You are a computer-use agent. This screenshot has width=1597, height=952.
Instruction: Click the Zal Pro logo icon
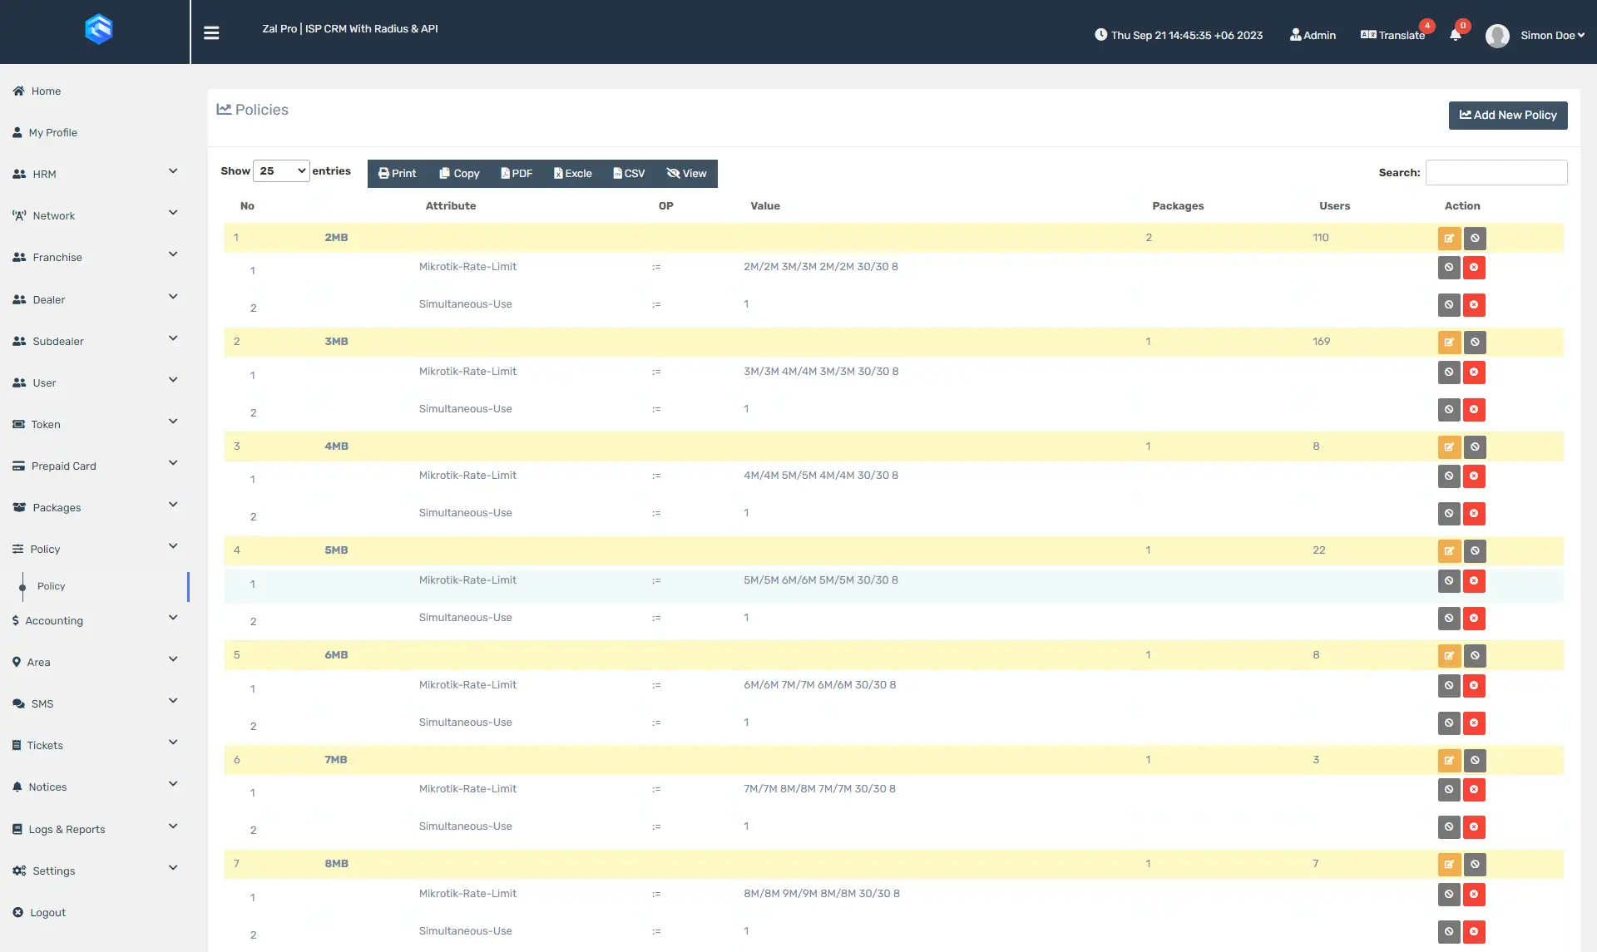pos(98,30)
